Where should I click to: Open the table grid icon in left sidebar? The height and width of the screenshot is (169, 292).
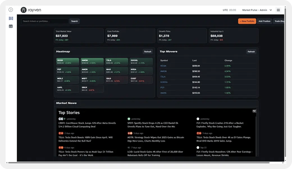pos(11,26)
